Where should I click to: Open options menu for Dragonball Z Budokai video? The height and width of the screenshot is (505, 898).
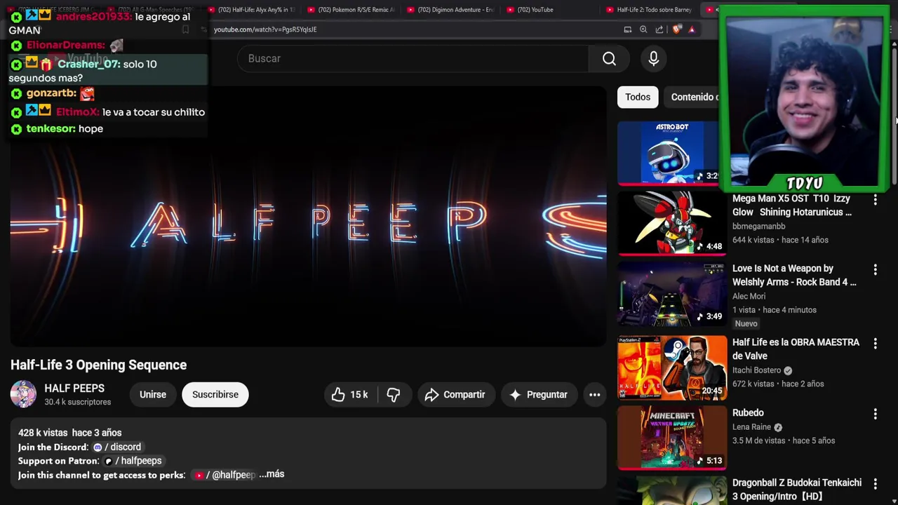pos(875,484)
